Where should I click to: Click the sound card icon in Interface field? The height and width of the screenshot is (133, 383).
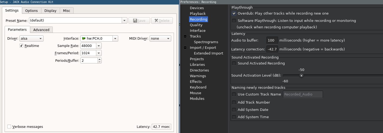[x=84, y=39]
